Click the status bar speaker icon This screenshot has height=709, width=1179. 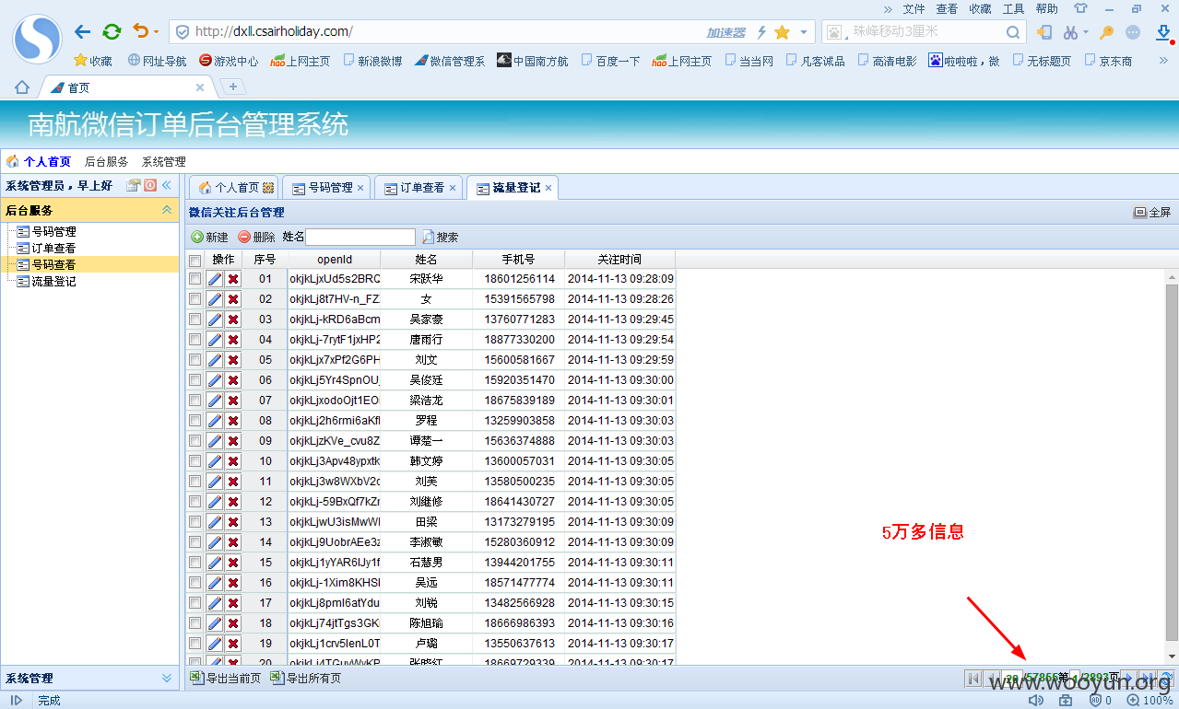coord(1036,701)
